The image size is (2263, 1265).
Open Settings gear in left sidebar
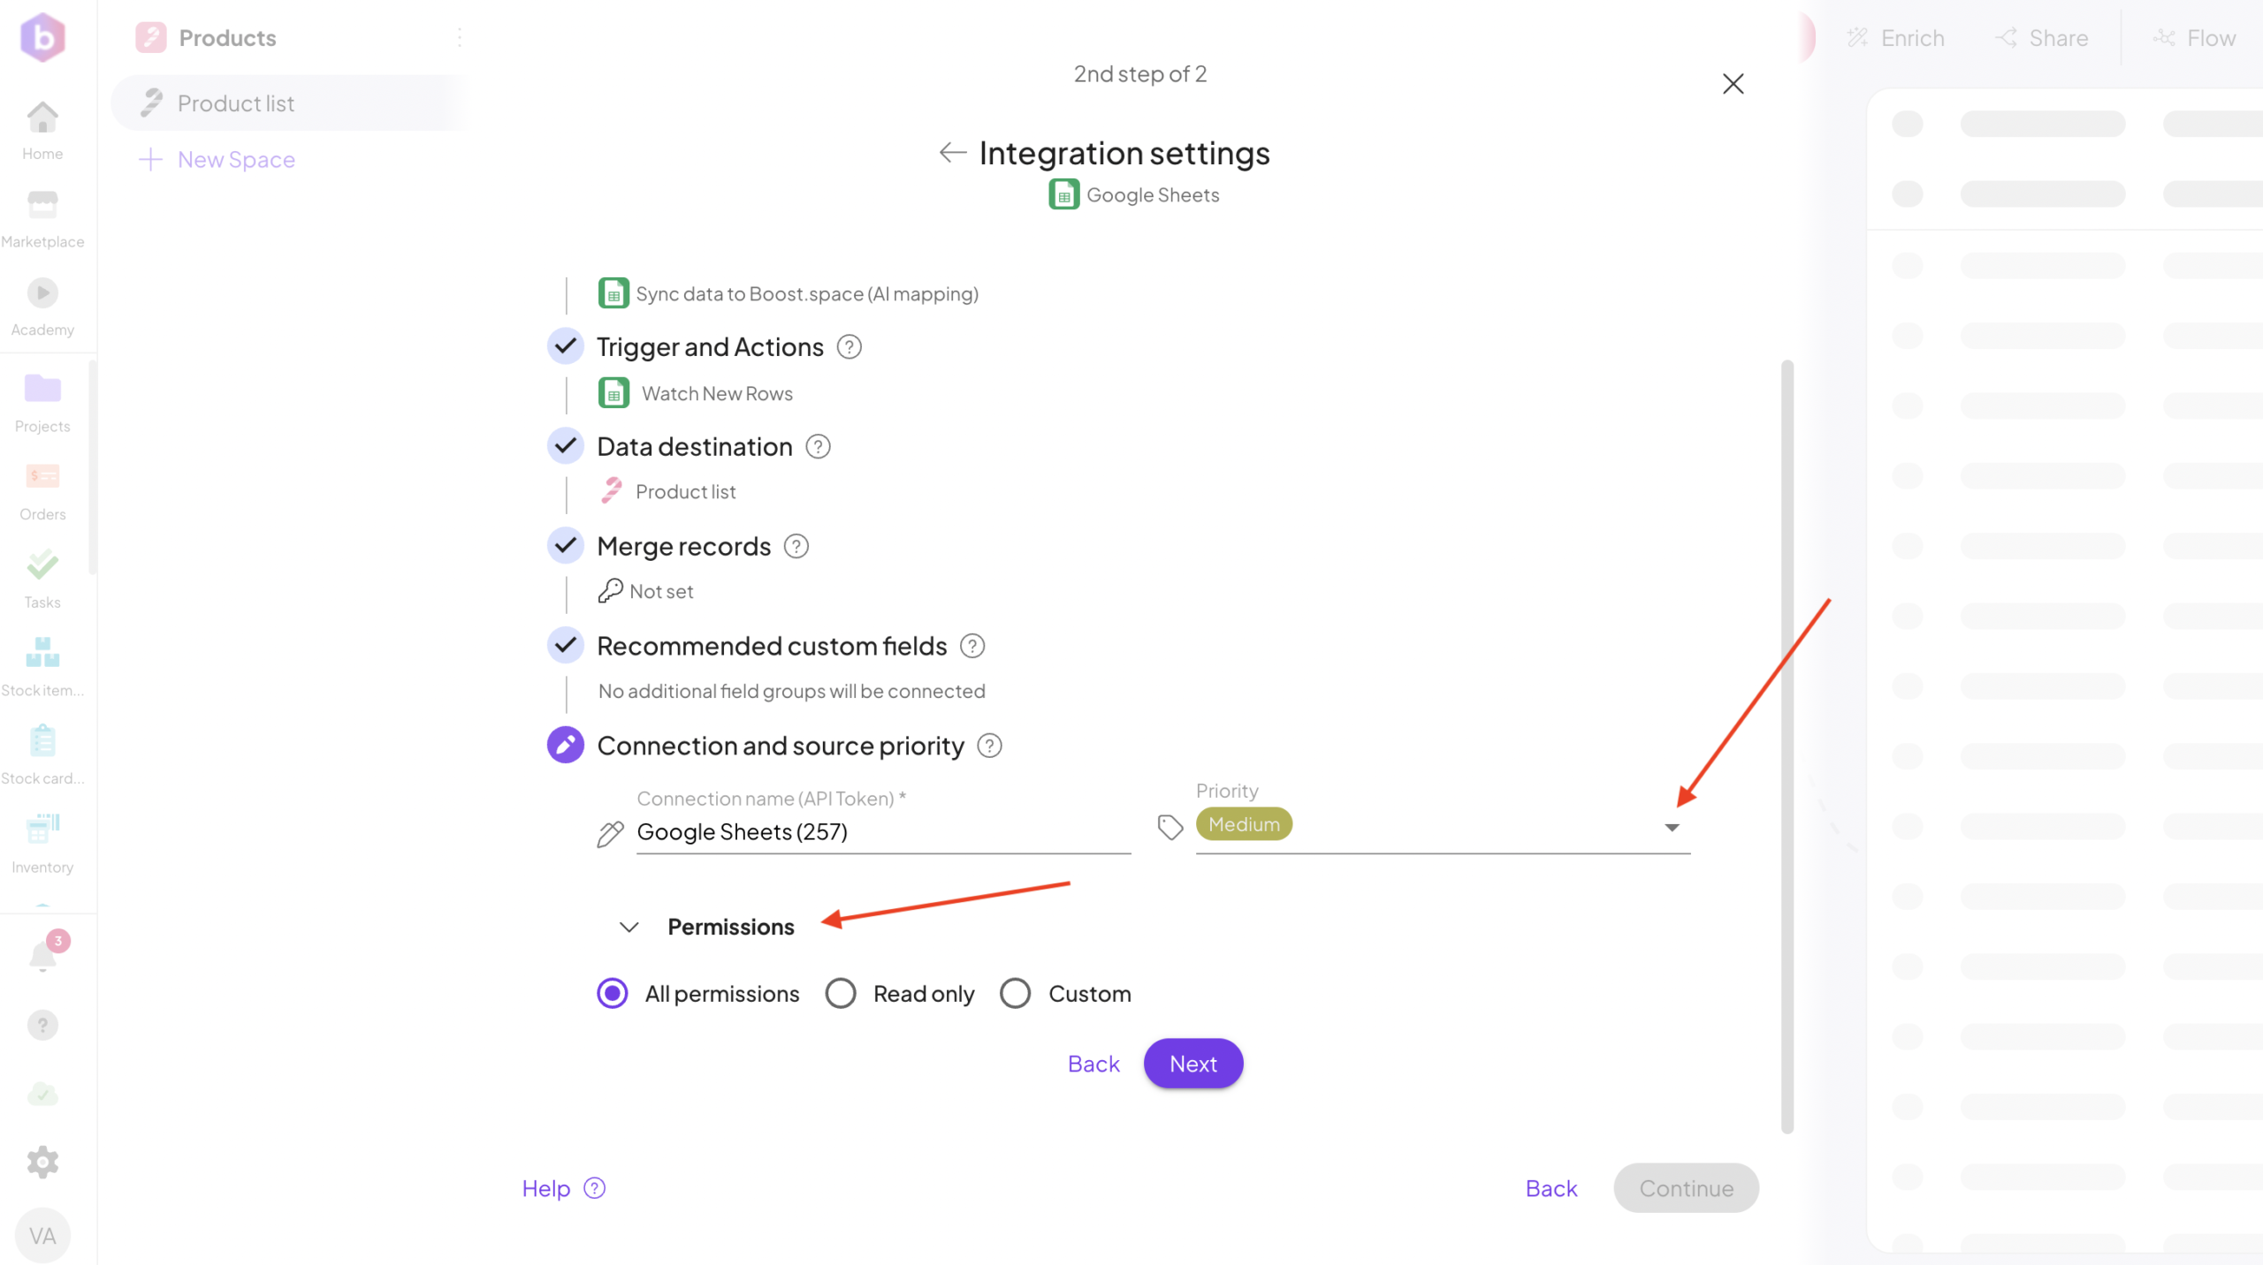[42, 1162]
